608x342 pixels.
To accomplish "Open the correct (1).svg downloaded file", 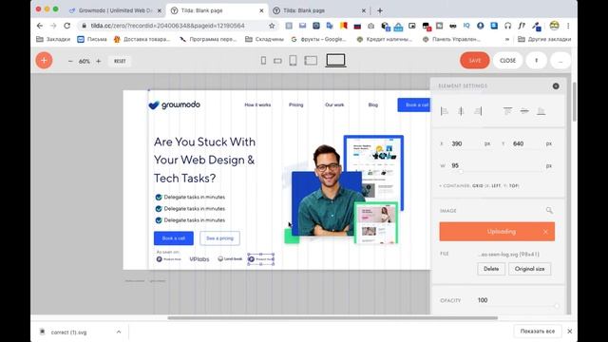I will 69,332.
